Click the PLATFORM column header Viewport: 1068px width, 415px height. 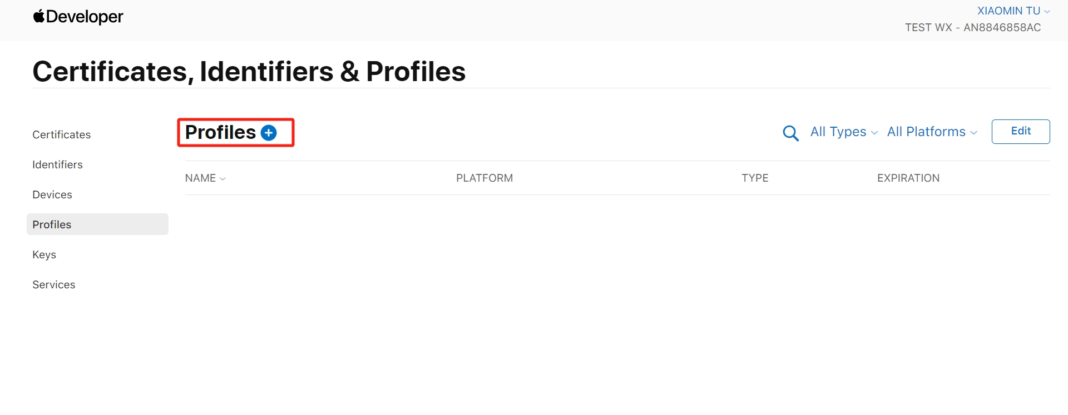tap(484, 178)
